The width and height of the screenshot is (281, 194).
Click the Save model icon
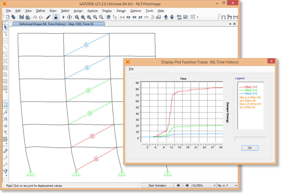[21, 17]
